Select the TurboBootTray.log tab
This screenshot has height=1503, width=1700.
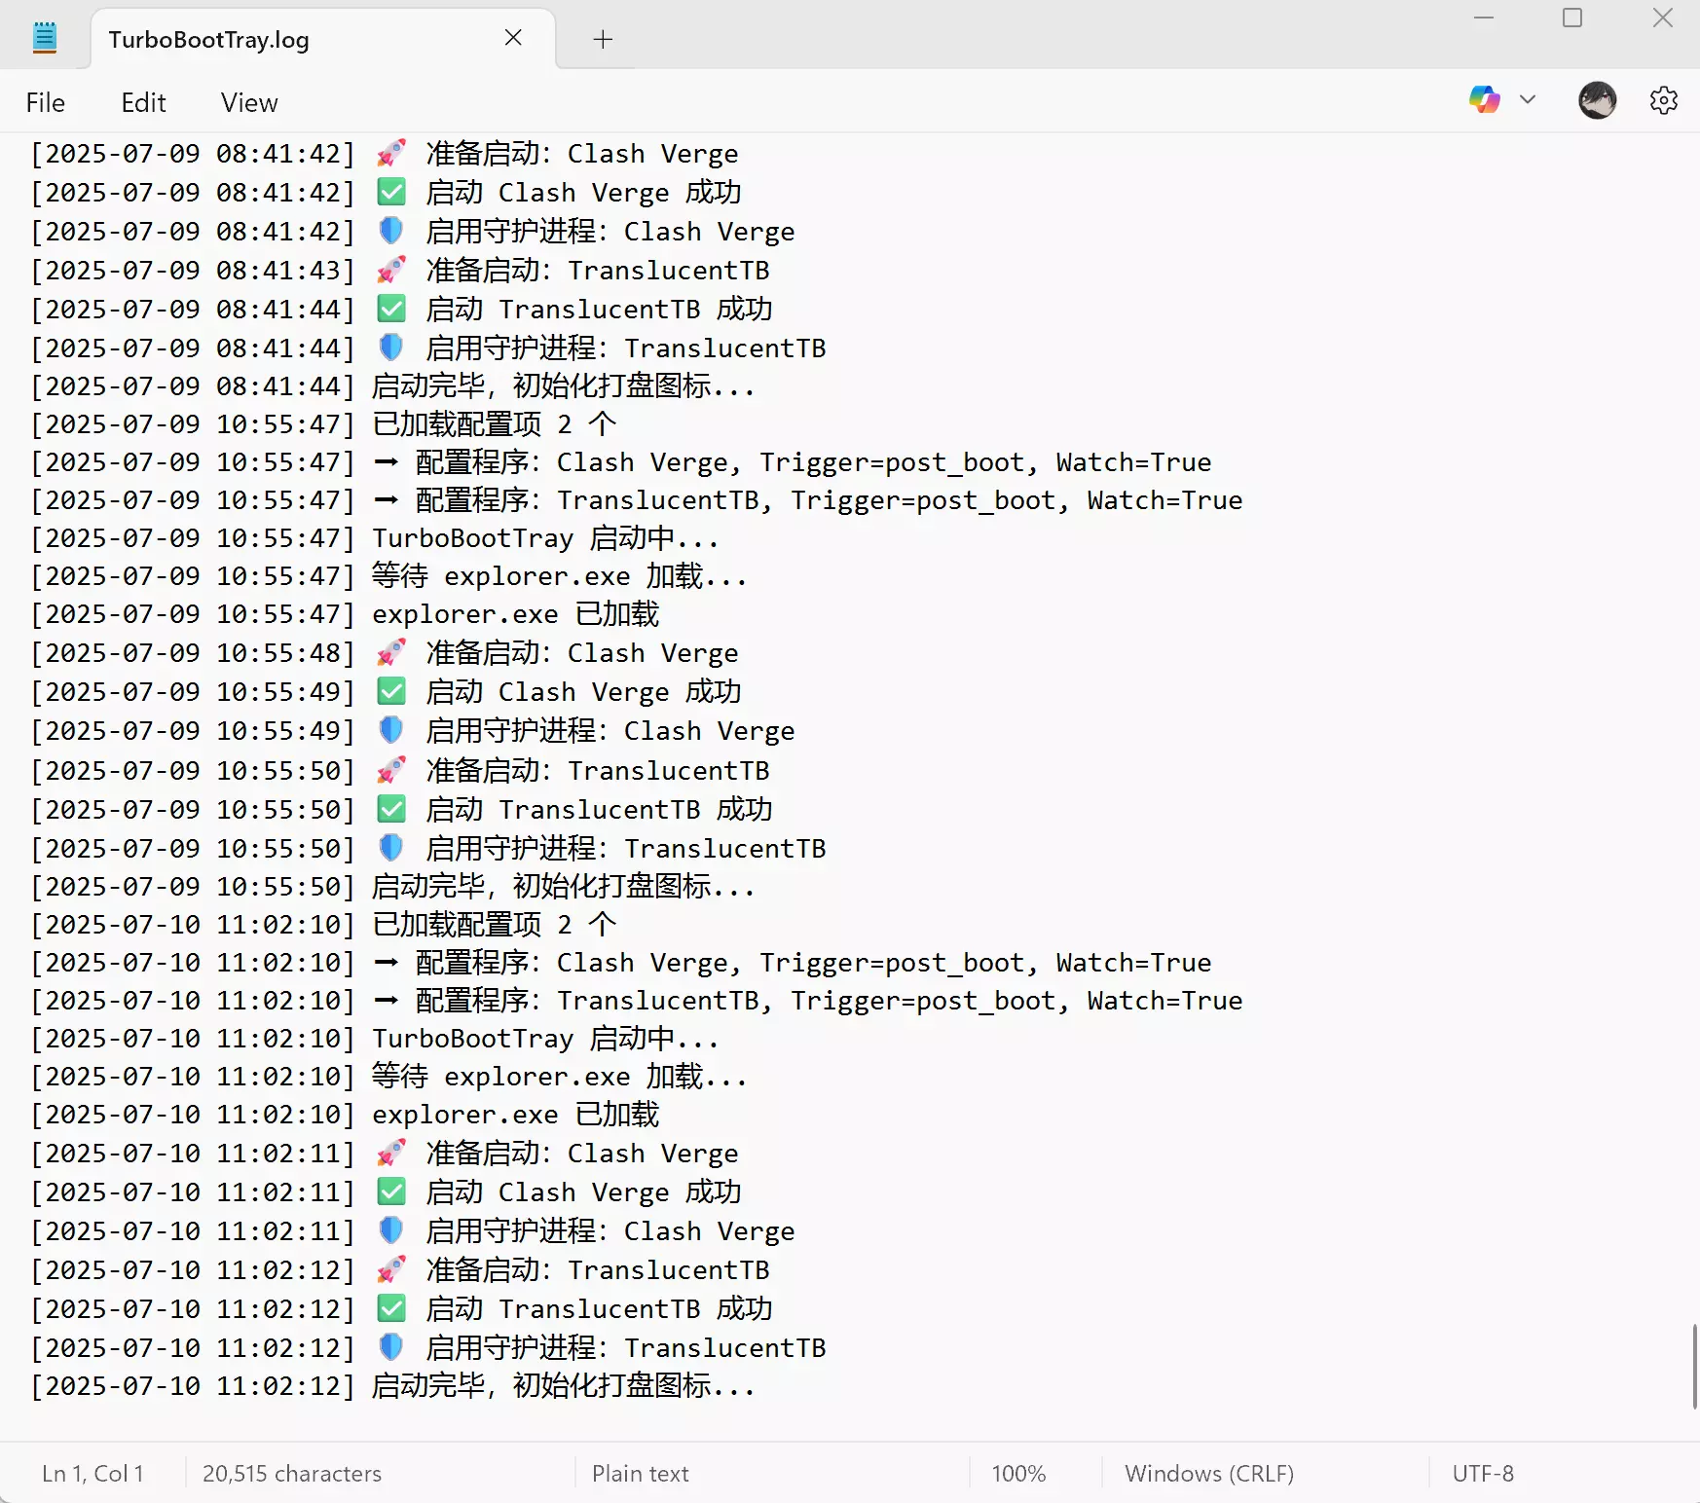coord(321,39)
